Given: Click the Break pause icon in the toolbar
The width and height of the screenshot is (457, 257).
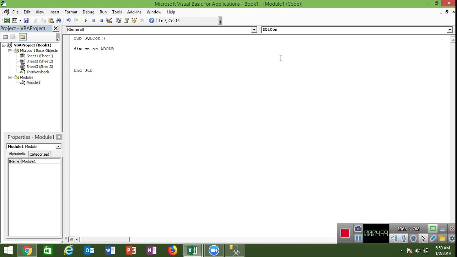Looking at the screenshot, I should 94,21.
